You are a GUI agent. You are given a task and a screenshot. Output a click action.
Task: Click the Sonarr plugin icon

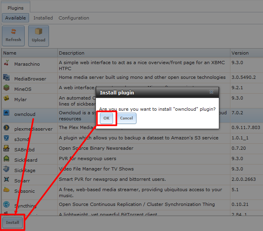click(6, 180)
